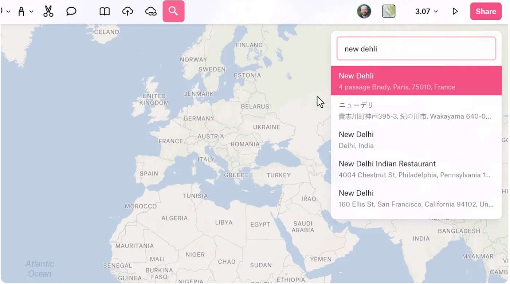Open the user avatar profile picture
The height and width of the screenshot is (284, 510).
(x=364, y=11)
